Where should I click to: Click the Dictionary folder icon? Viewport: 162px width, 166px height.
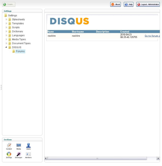tap(10, 31)
